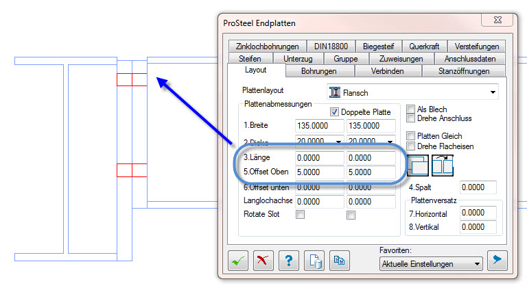Click the Plattenabmessungen group label
Image resolution: width=527 pixels, height=290 pixels.
click(278, 104)
